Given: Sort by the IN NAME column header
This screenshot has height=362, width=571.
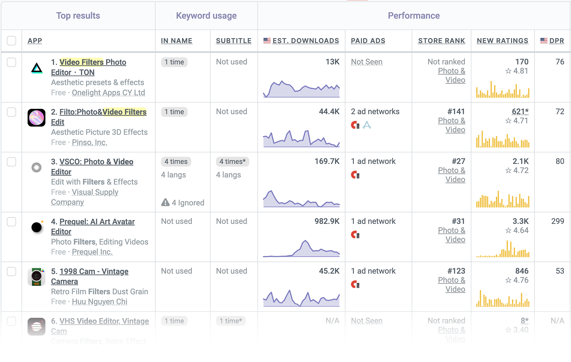Looking at the screenshot, I should point(177,41).
